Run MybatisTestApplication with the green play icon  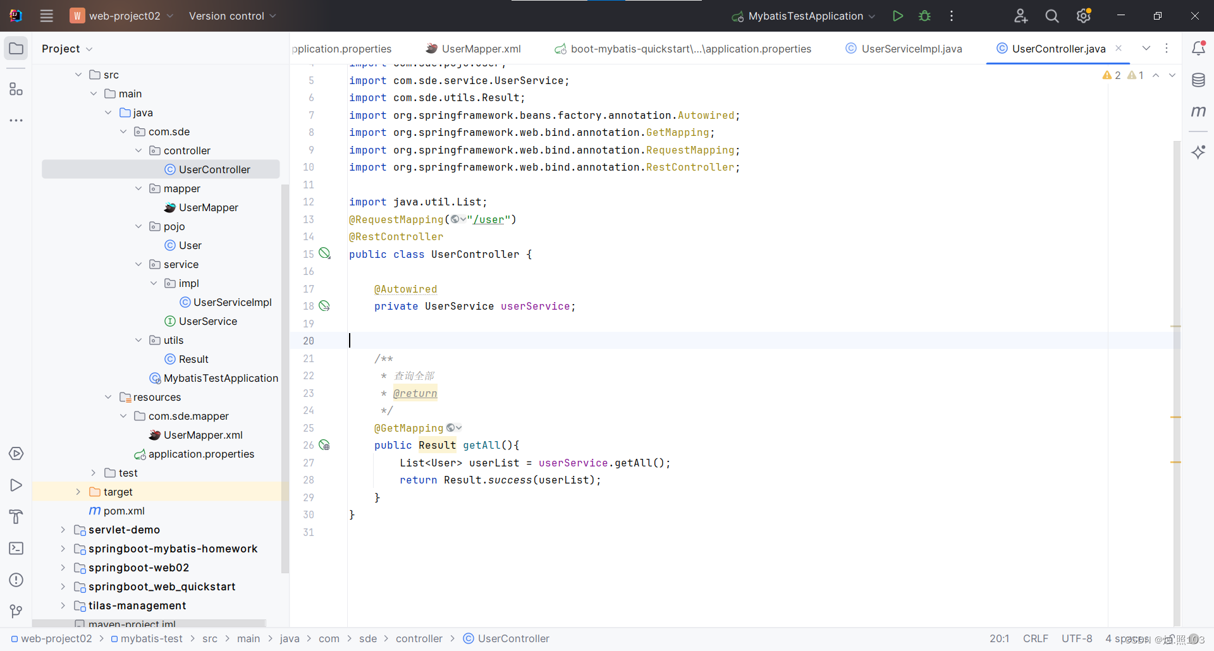point(897,16)
